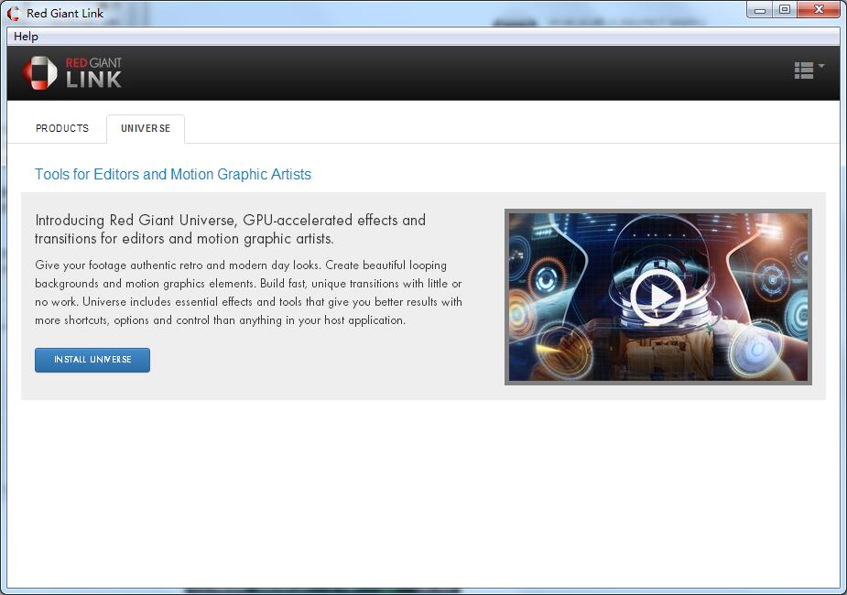Click the Introducing Red Giant Universe headline

(230, 229)
